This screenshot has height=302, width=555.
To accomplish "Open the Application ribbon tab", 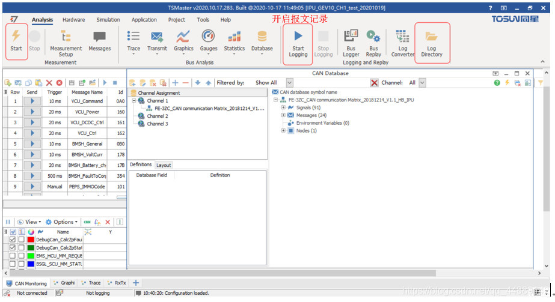I will click(144, 20).
